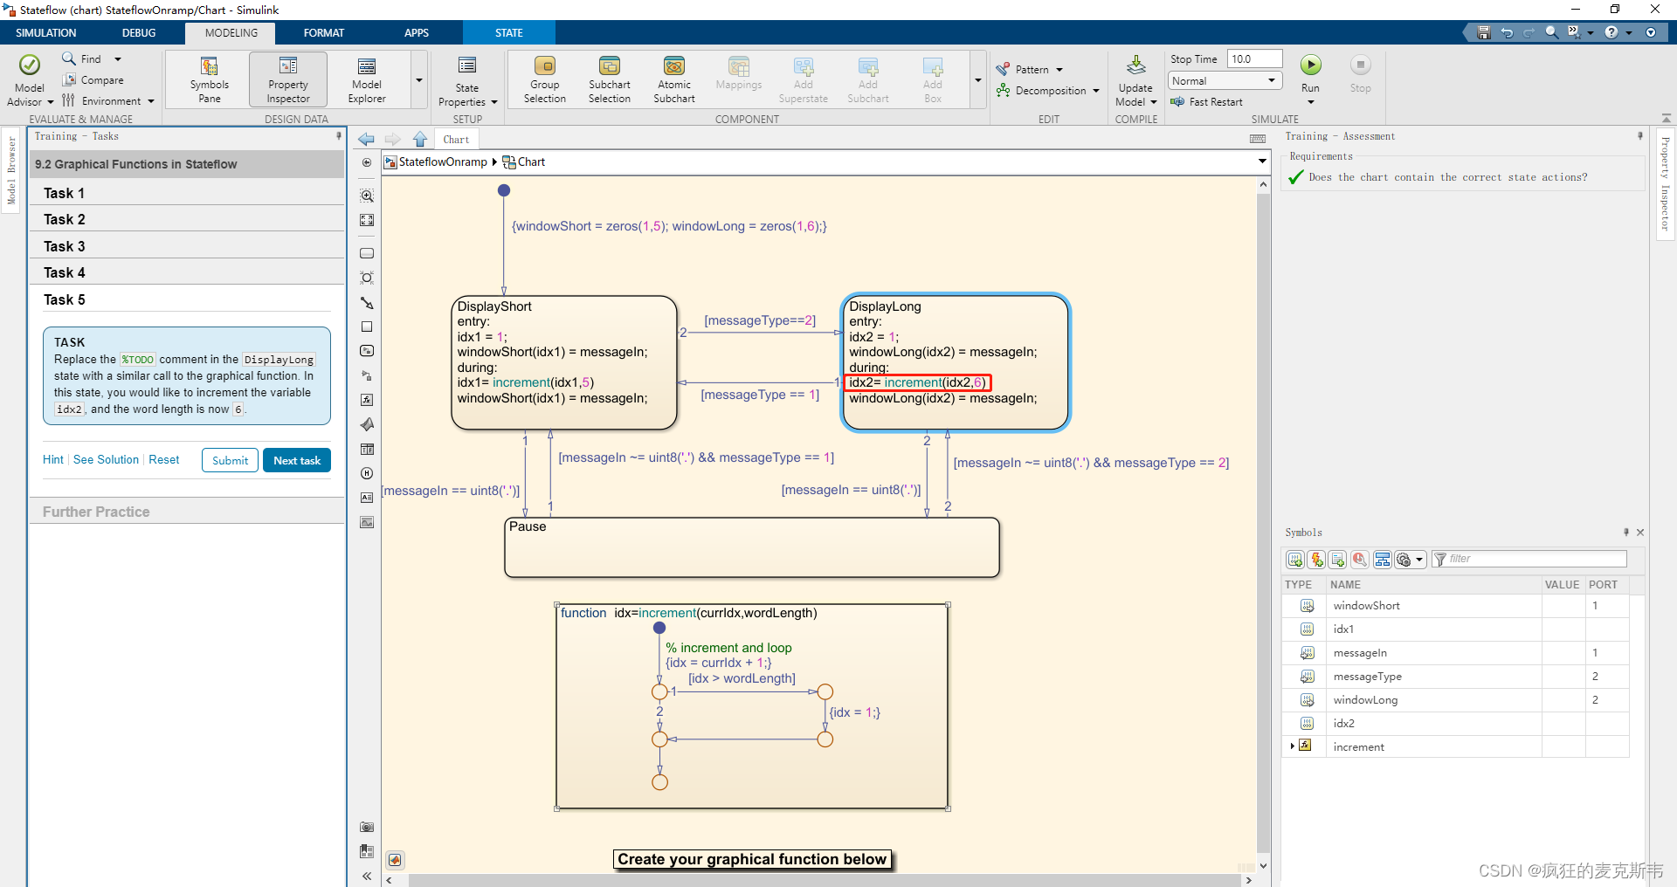The height and width of the screenshot is (887, 1677).
Task: Pick the Default Transition tool
Action: click(x=367, y=303)
